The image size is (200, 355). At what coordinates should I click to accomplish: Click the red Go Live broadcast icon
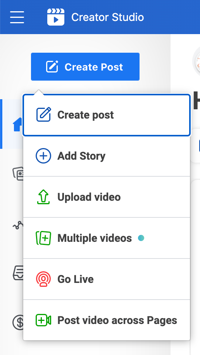coord(43,279)
